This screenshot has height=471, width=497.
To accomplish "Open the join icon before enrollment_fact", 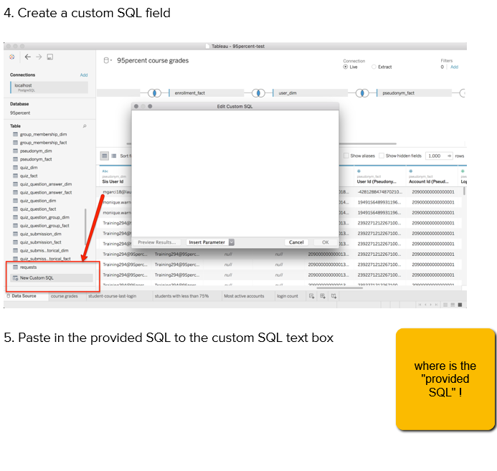I will pyautogui.click(x=154, y=93).
